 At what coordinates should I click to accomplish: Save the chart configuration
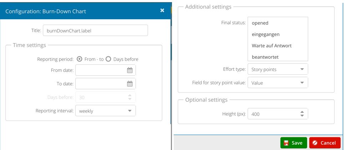click(293, 143)
